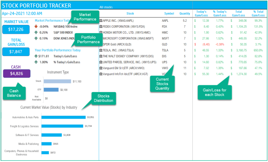
Task: Click the DIS symbol cell
Action: pyautogui.click(x=164, y=56)
